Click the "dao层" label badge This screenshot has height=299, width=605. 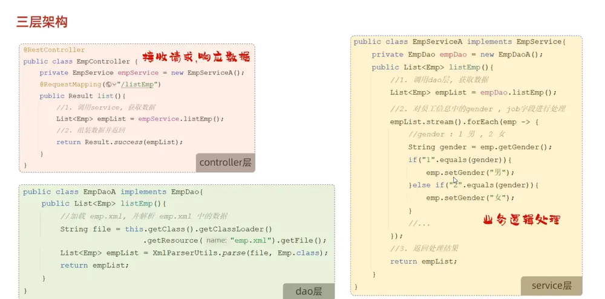tap(309, 291)
